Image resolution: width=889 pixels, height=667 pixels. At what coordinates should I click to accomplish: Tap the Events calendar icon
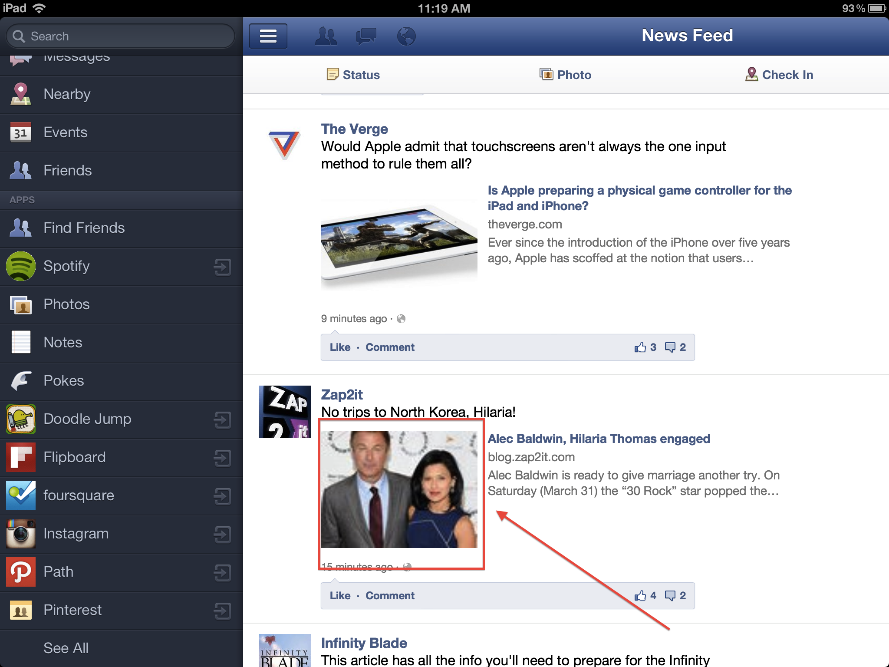coord(20,132)
